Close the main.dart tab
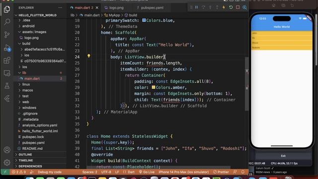 click(97, 8)
